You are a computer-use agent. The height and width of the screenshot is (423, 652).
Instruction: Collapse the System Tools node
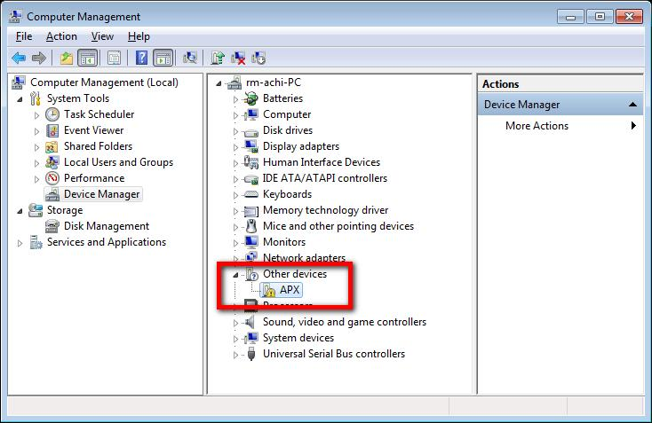click(20, 99)
